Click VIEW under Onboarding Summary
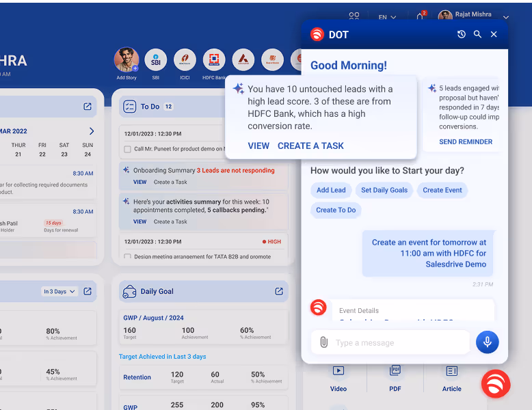The width and height of the screenshot is (532, 410). (x=139, y=182)
